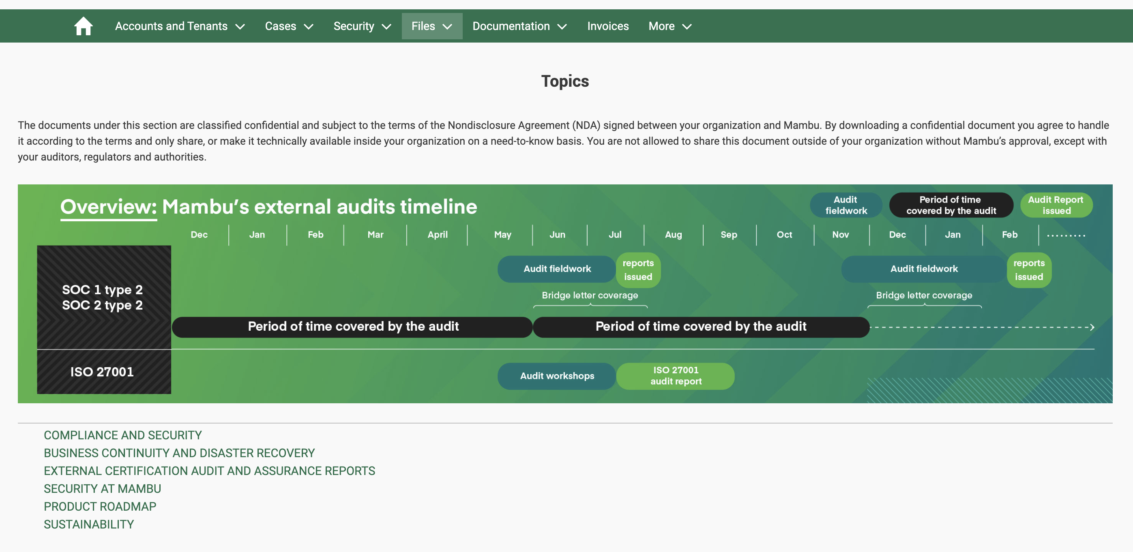Click the ISO 27001 audit report badge
The image size is (1133, 552).
(x=675, y=376)
